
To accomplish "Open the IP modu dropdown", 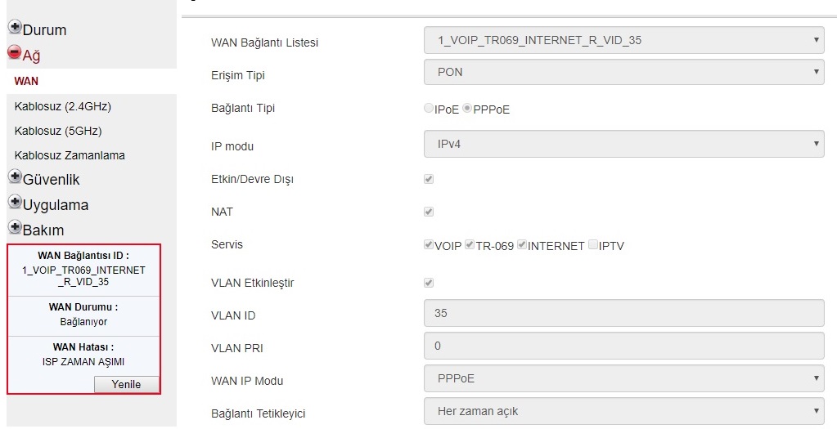I will point(623,145).
